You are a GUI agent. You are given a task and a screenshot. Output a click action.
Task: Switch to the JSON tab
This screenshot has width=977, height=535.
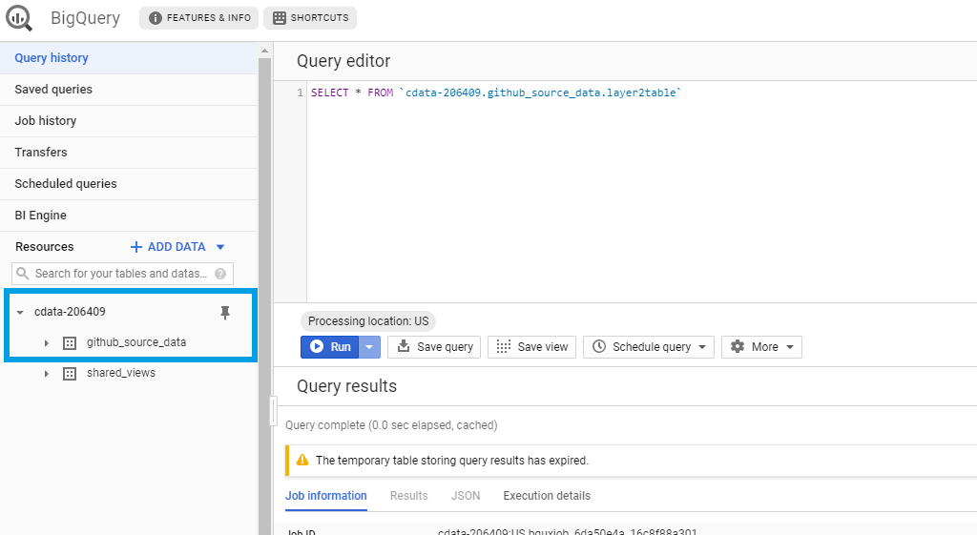[466, 496]
